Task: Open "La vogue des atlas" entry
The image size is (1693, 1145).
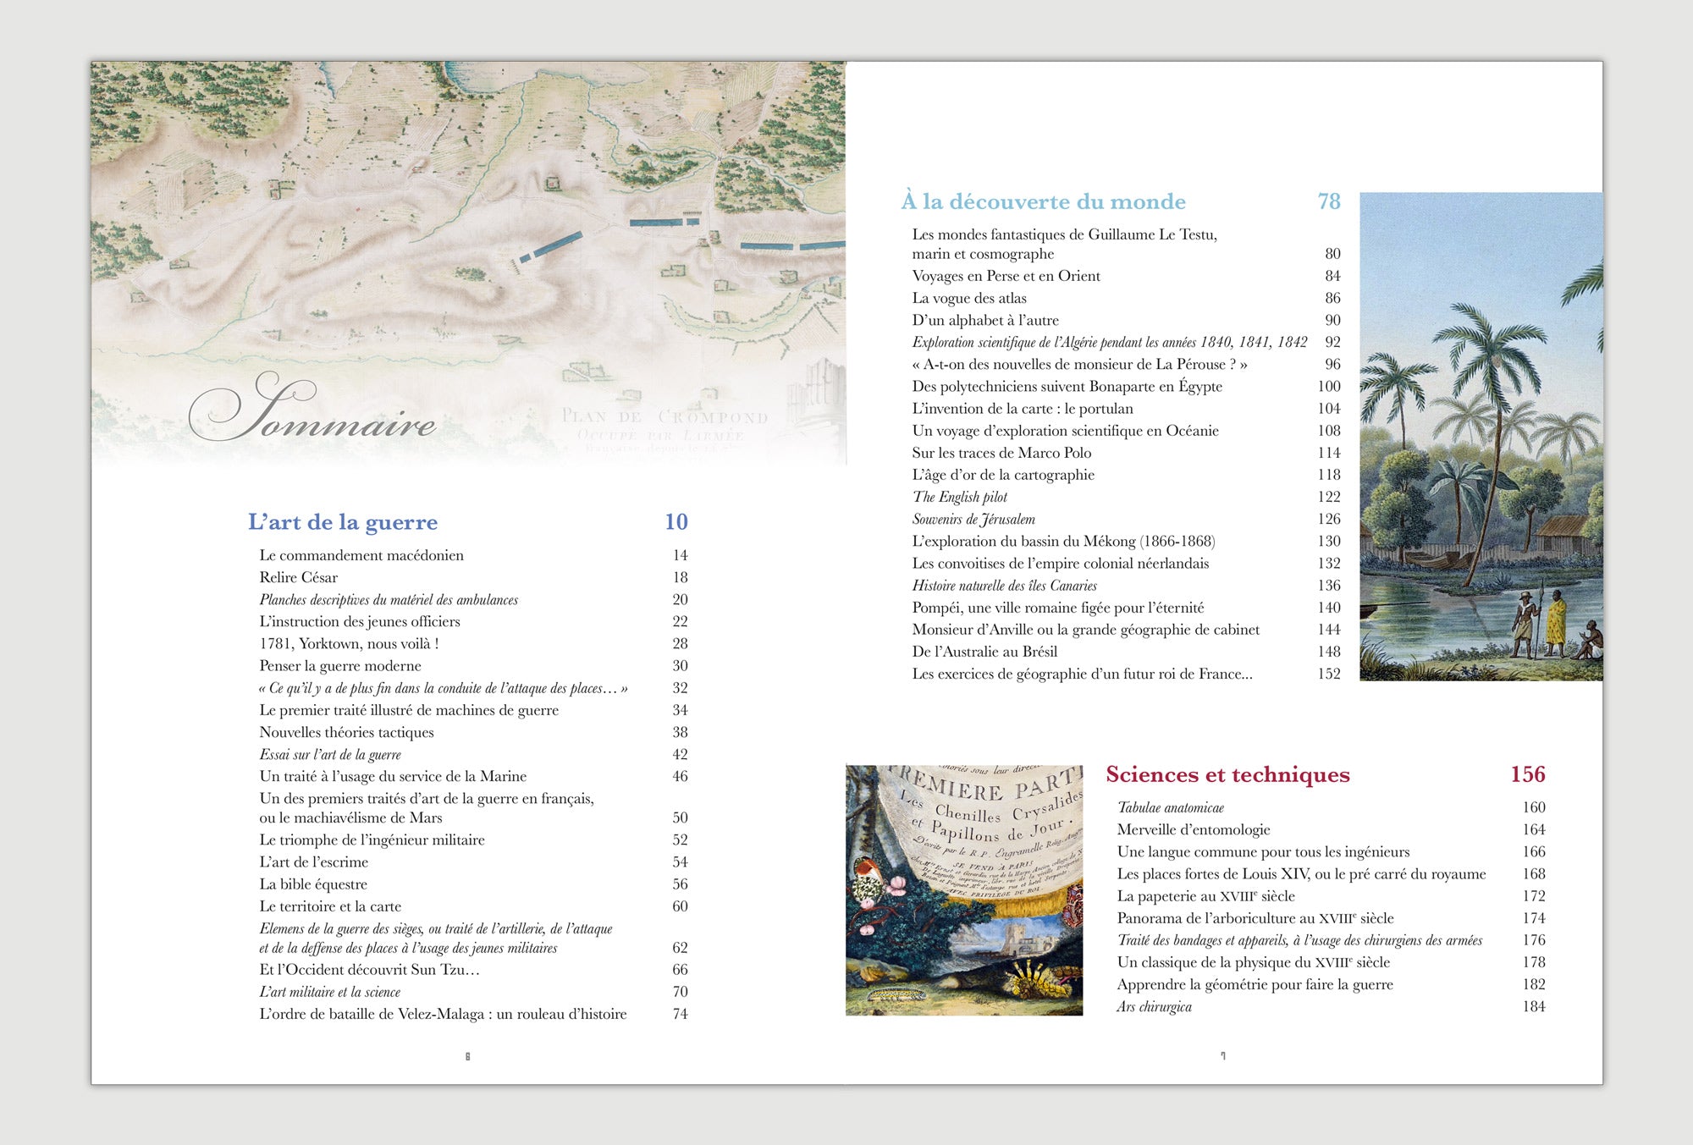Action: [969, 298]
